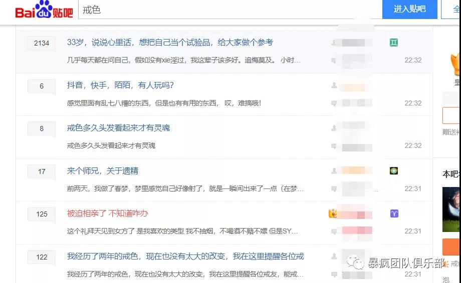Click the 进入贴吧 button
461x283 pixels.
pyautogui.click(x=409, y=9)
